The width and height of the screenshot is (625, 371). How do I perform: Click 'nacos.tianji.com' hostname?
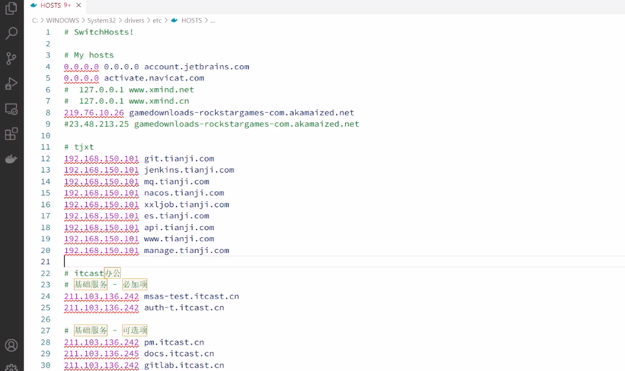(x=184, y=193)
